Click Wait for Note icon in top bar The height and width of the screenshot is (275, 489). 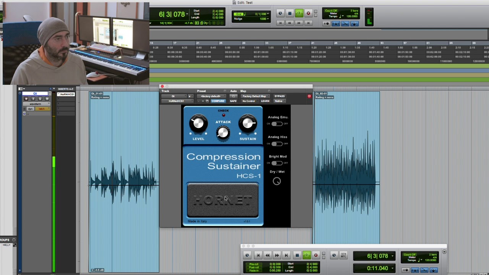click(326, 24)
